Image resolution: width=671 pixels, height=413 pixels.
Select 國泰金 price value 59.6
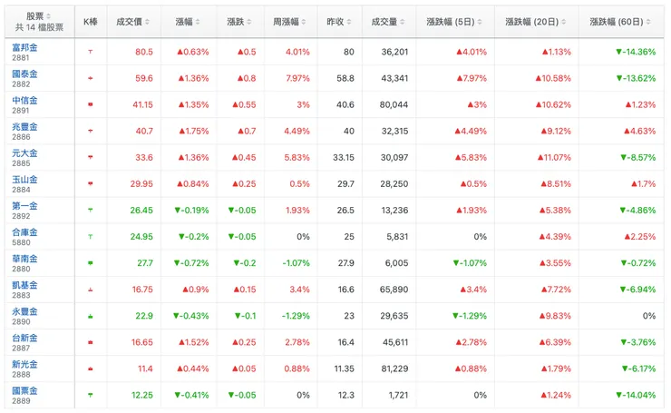coord(144,78)
